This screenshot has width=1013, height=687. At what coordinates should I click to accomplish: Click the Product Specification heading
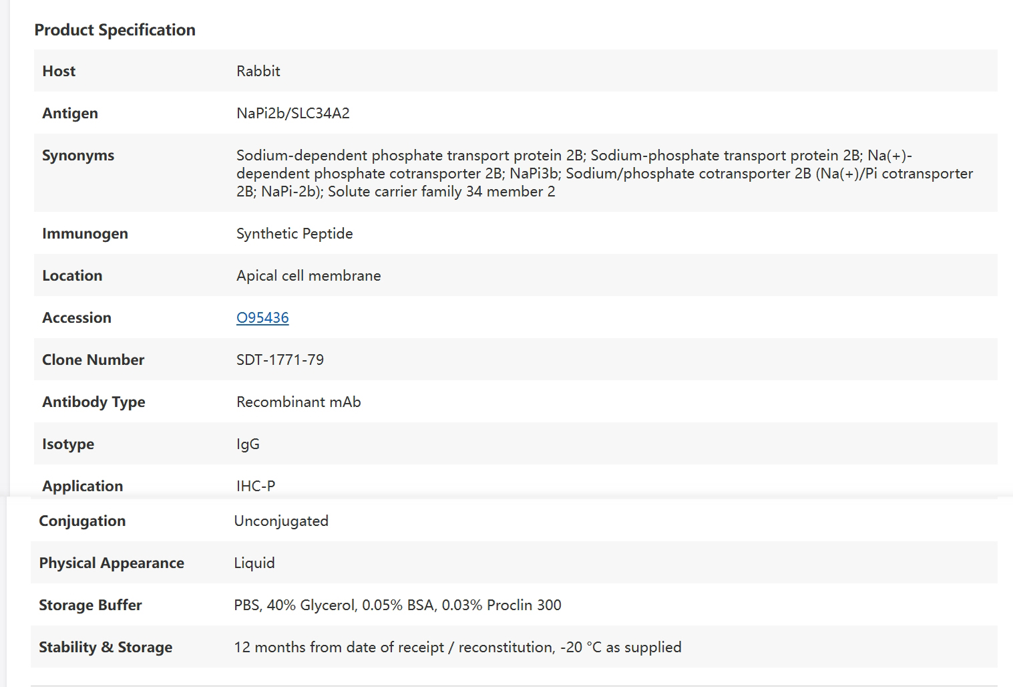[x=115, y=30]
